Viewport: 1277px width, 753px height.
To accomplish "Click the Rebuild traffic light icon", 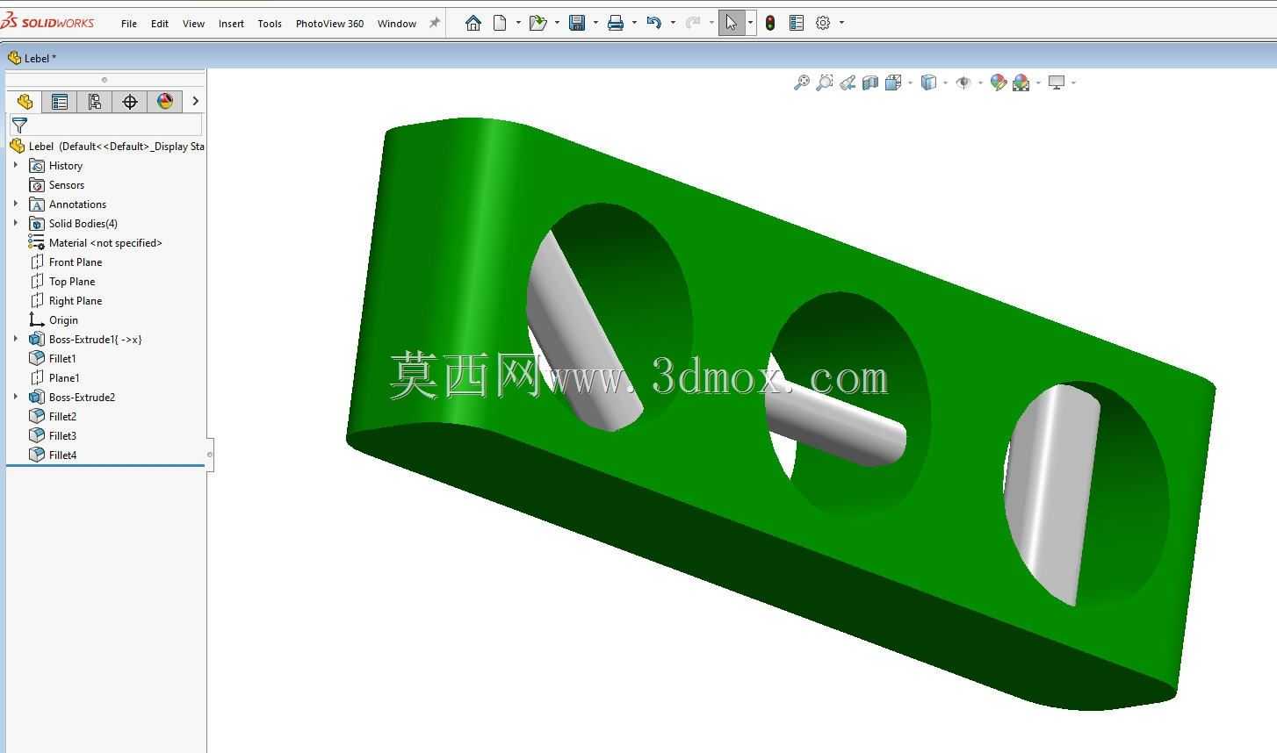I will pos(770,24).
